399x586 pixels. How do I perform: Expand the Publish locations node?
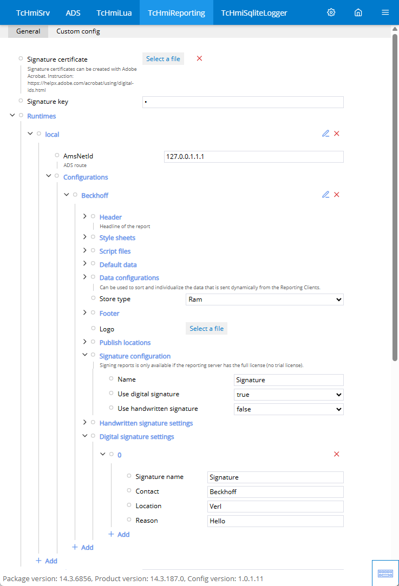85,342
